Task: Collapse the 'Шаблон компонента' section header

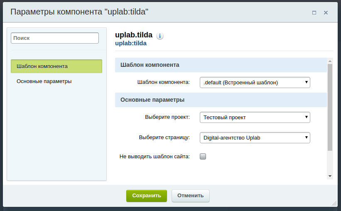Action: pos(221,65)
